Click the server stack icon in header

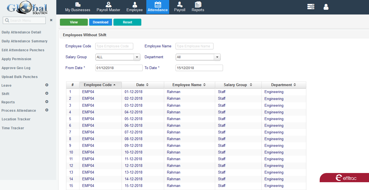(311, 7)
